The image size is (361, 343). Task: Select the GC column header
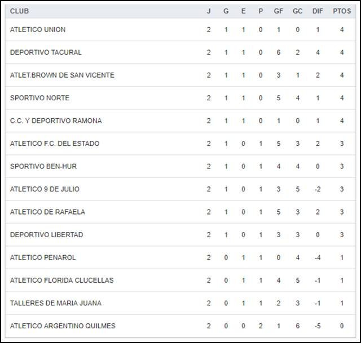[x=297, y=11]
